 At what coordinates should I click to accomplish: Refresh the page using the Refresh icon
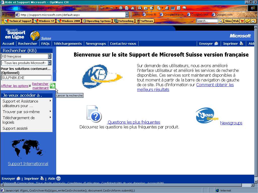click(127, 8)
